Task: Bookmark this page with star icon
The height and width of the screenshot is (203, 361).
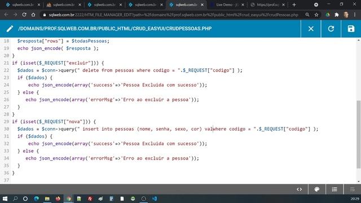Action: click(316, 15)
